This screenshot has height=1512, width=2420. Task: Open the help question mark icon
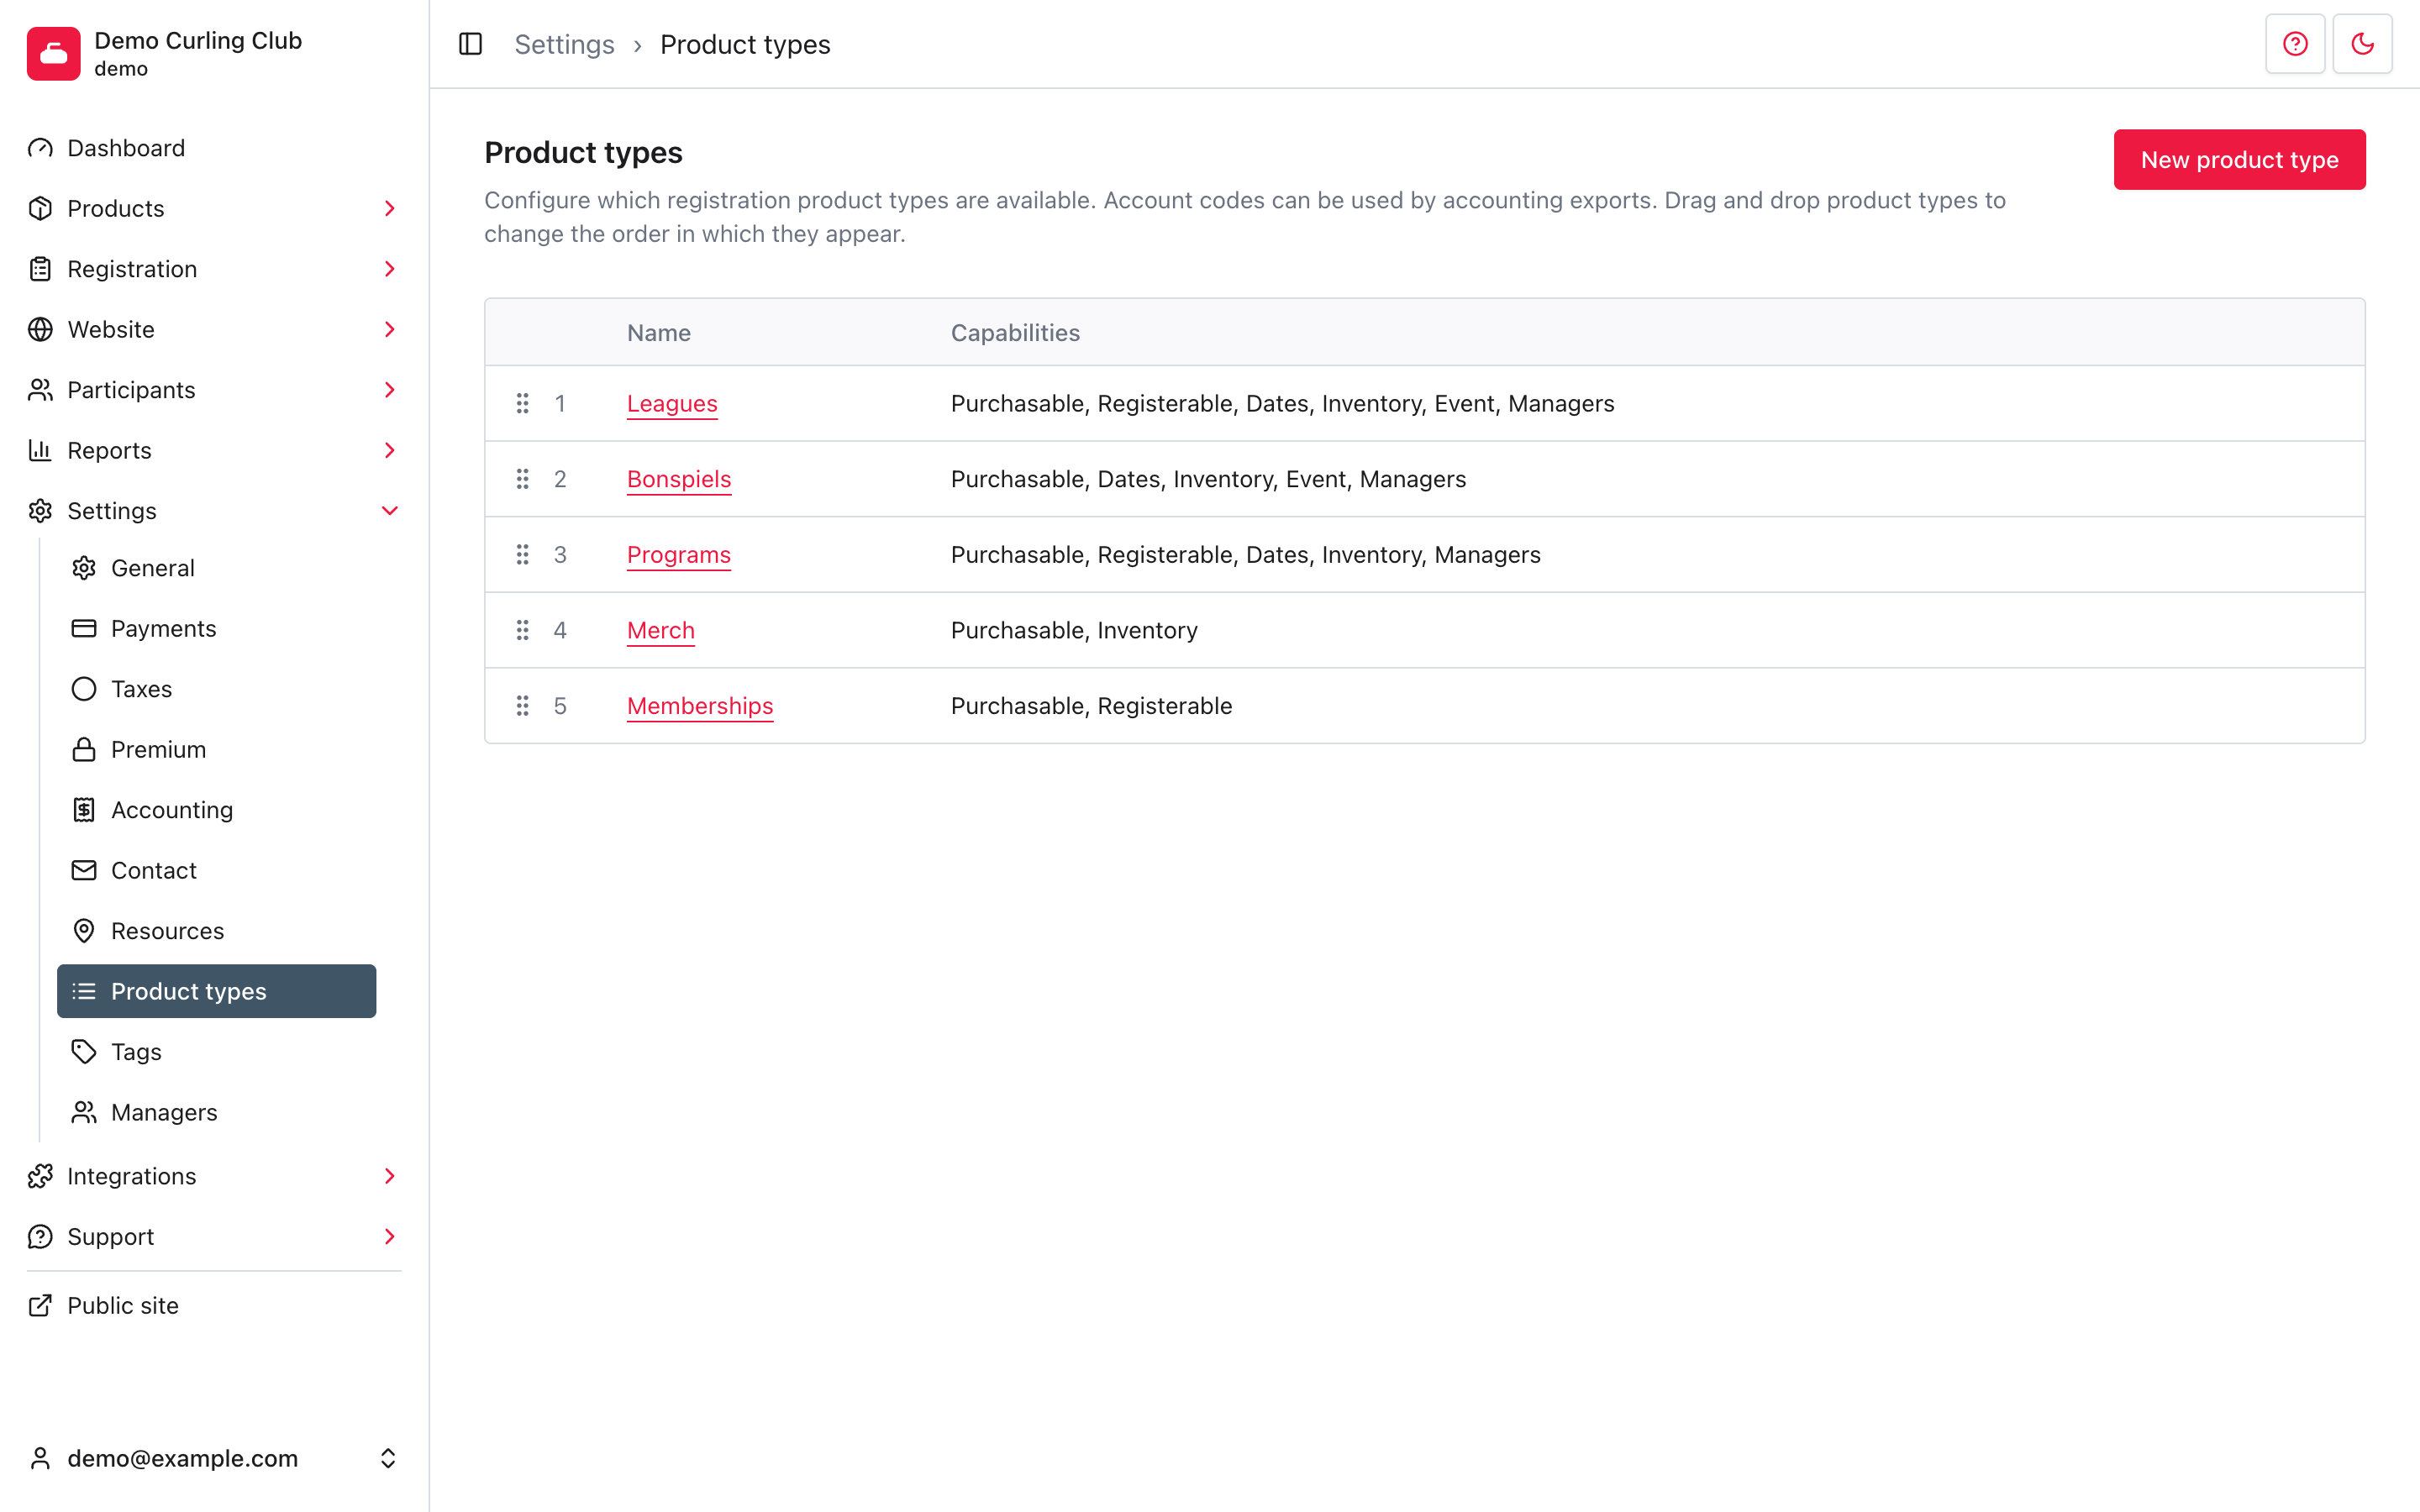[2295, 44]
